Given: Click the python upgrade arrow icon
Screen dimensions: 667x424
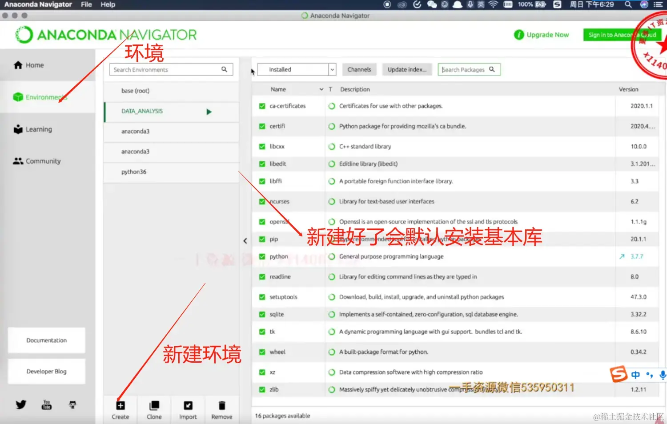Looking at the screenshot, I should pos(622,256).
